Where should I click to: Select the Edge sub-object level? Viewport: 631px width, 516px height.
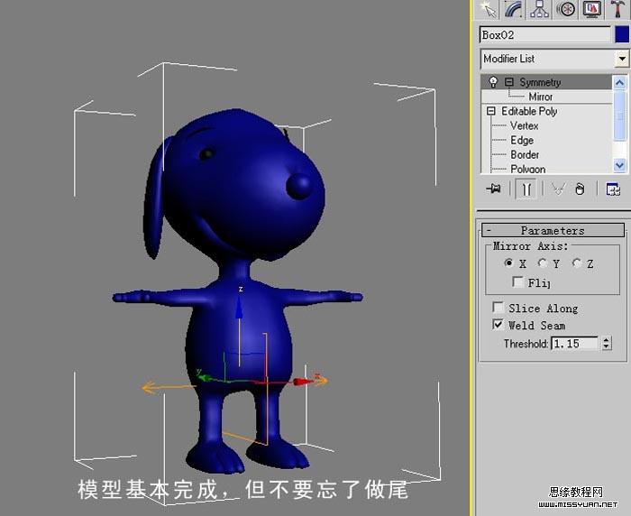(522, 140)
